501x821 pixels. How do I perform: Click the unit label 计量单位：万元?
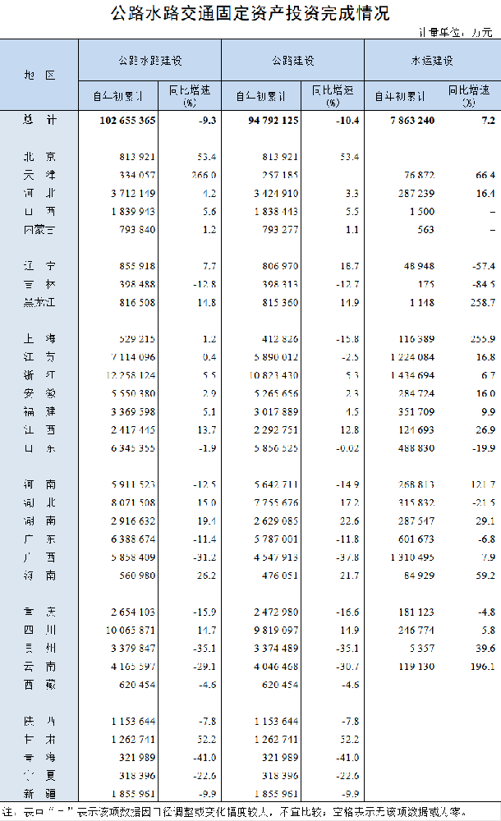coord(455,33)
